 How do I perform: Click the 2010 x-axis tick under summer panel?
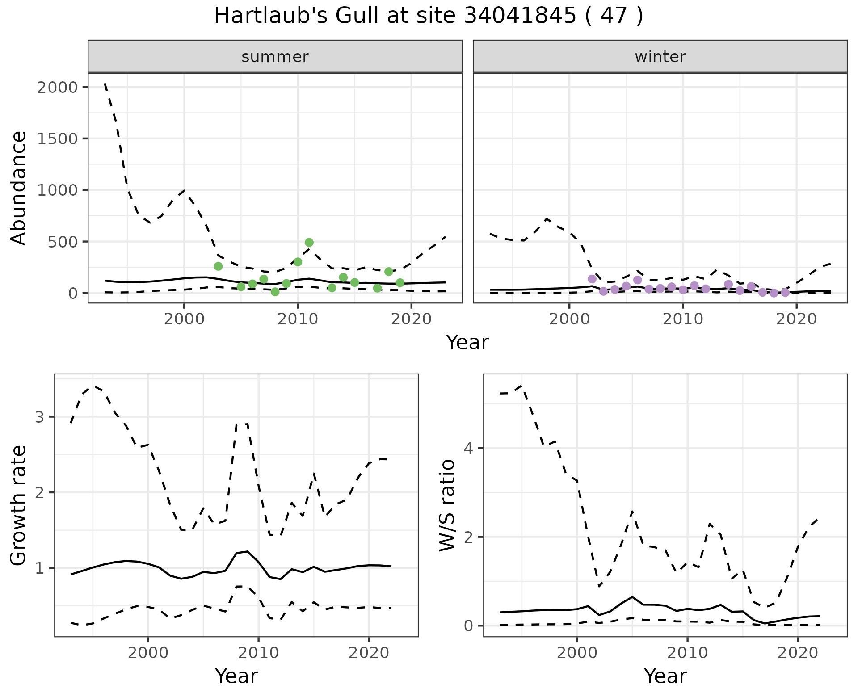(298, 319)
